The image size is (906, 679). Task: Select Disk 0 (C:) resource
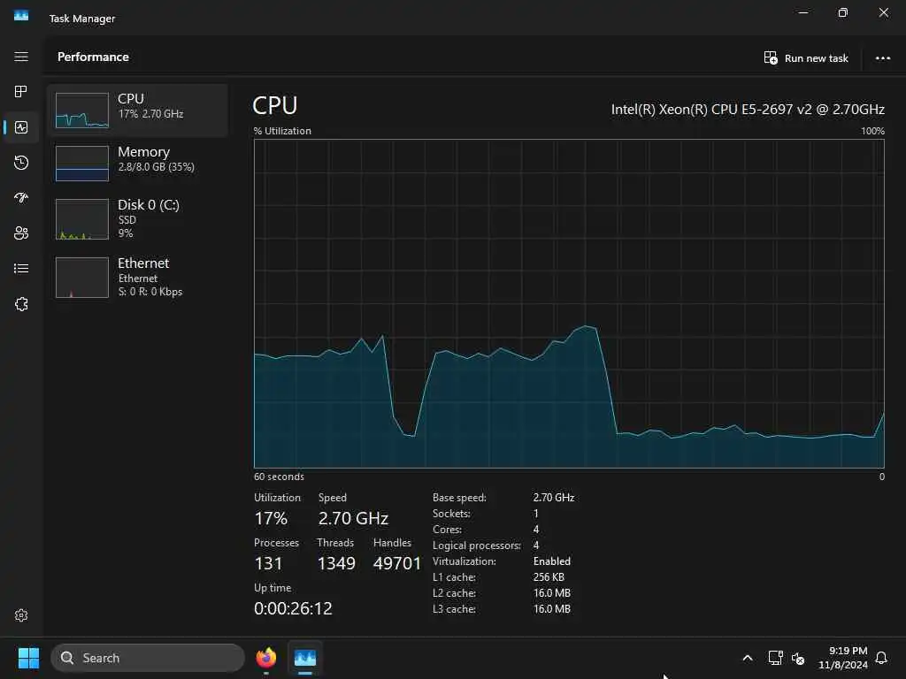click(x=137, y=219)
